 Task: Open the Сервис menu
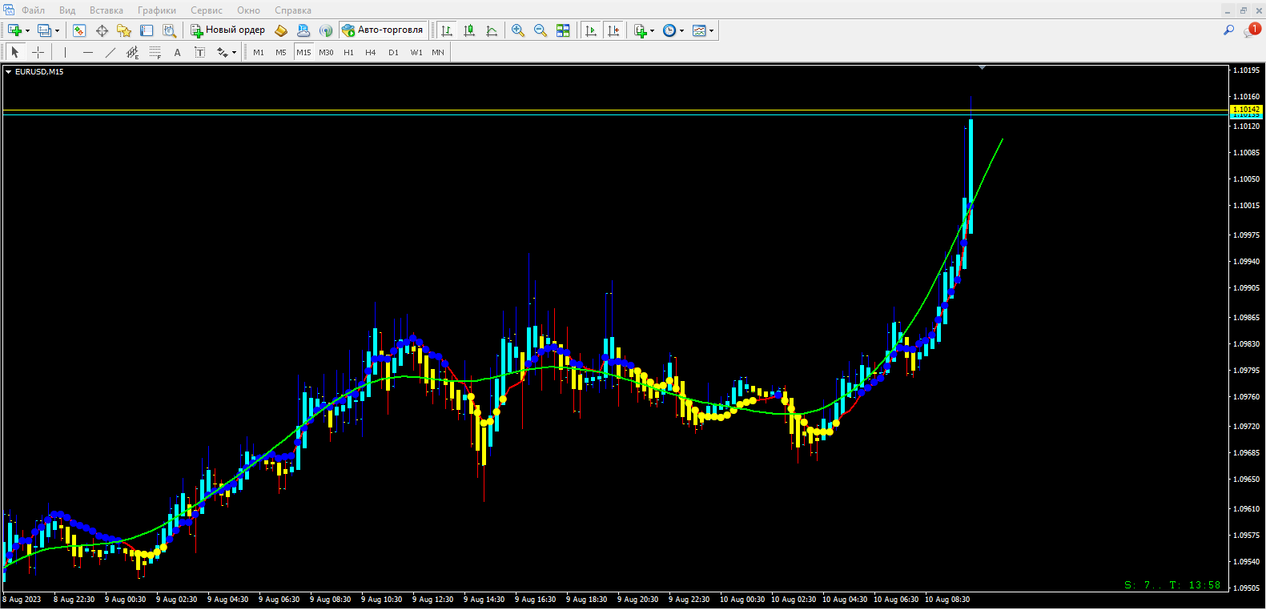pos(206,10)
